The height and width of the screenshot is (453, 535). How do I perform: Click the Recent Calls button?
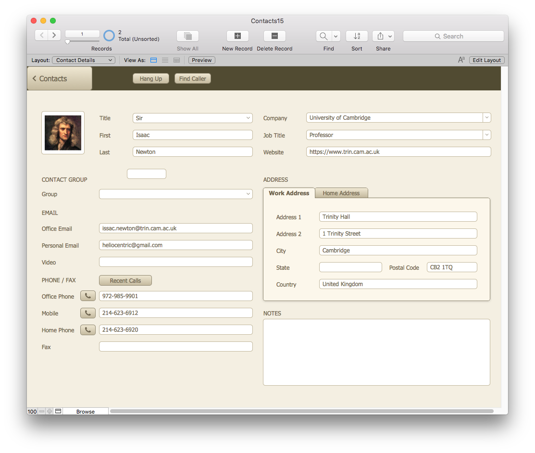pyautogui.click(x=125, y=280)
